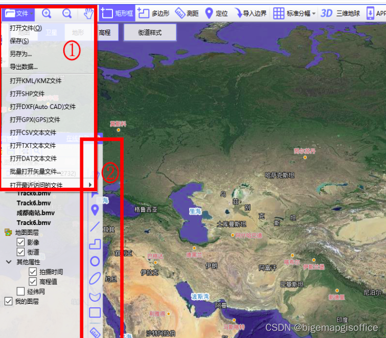The height and width of the screenshot is (338, 386).
Task: Toggle the 街道 layer checkbox
Action: (20, 252)
